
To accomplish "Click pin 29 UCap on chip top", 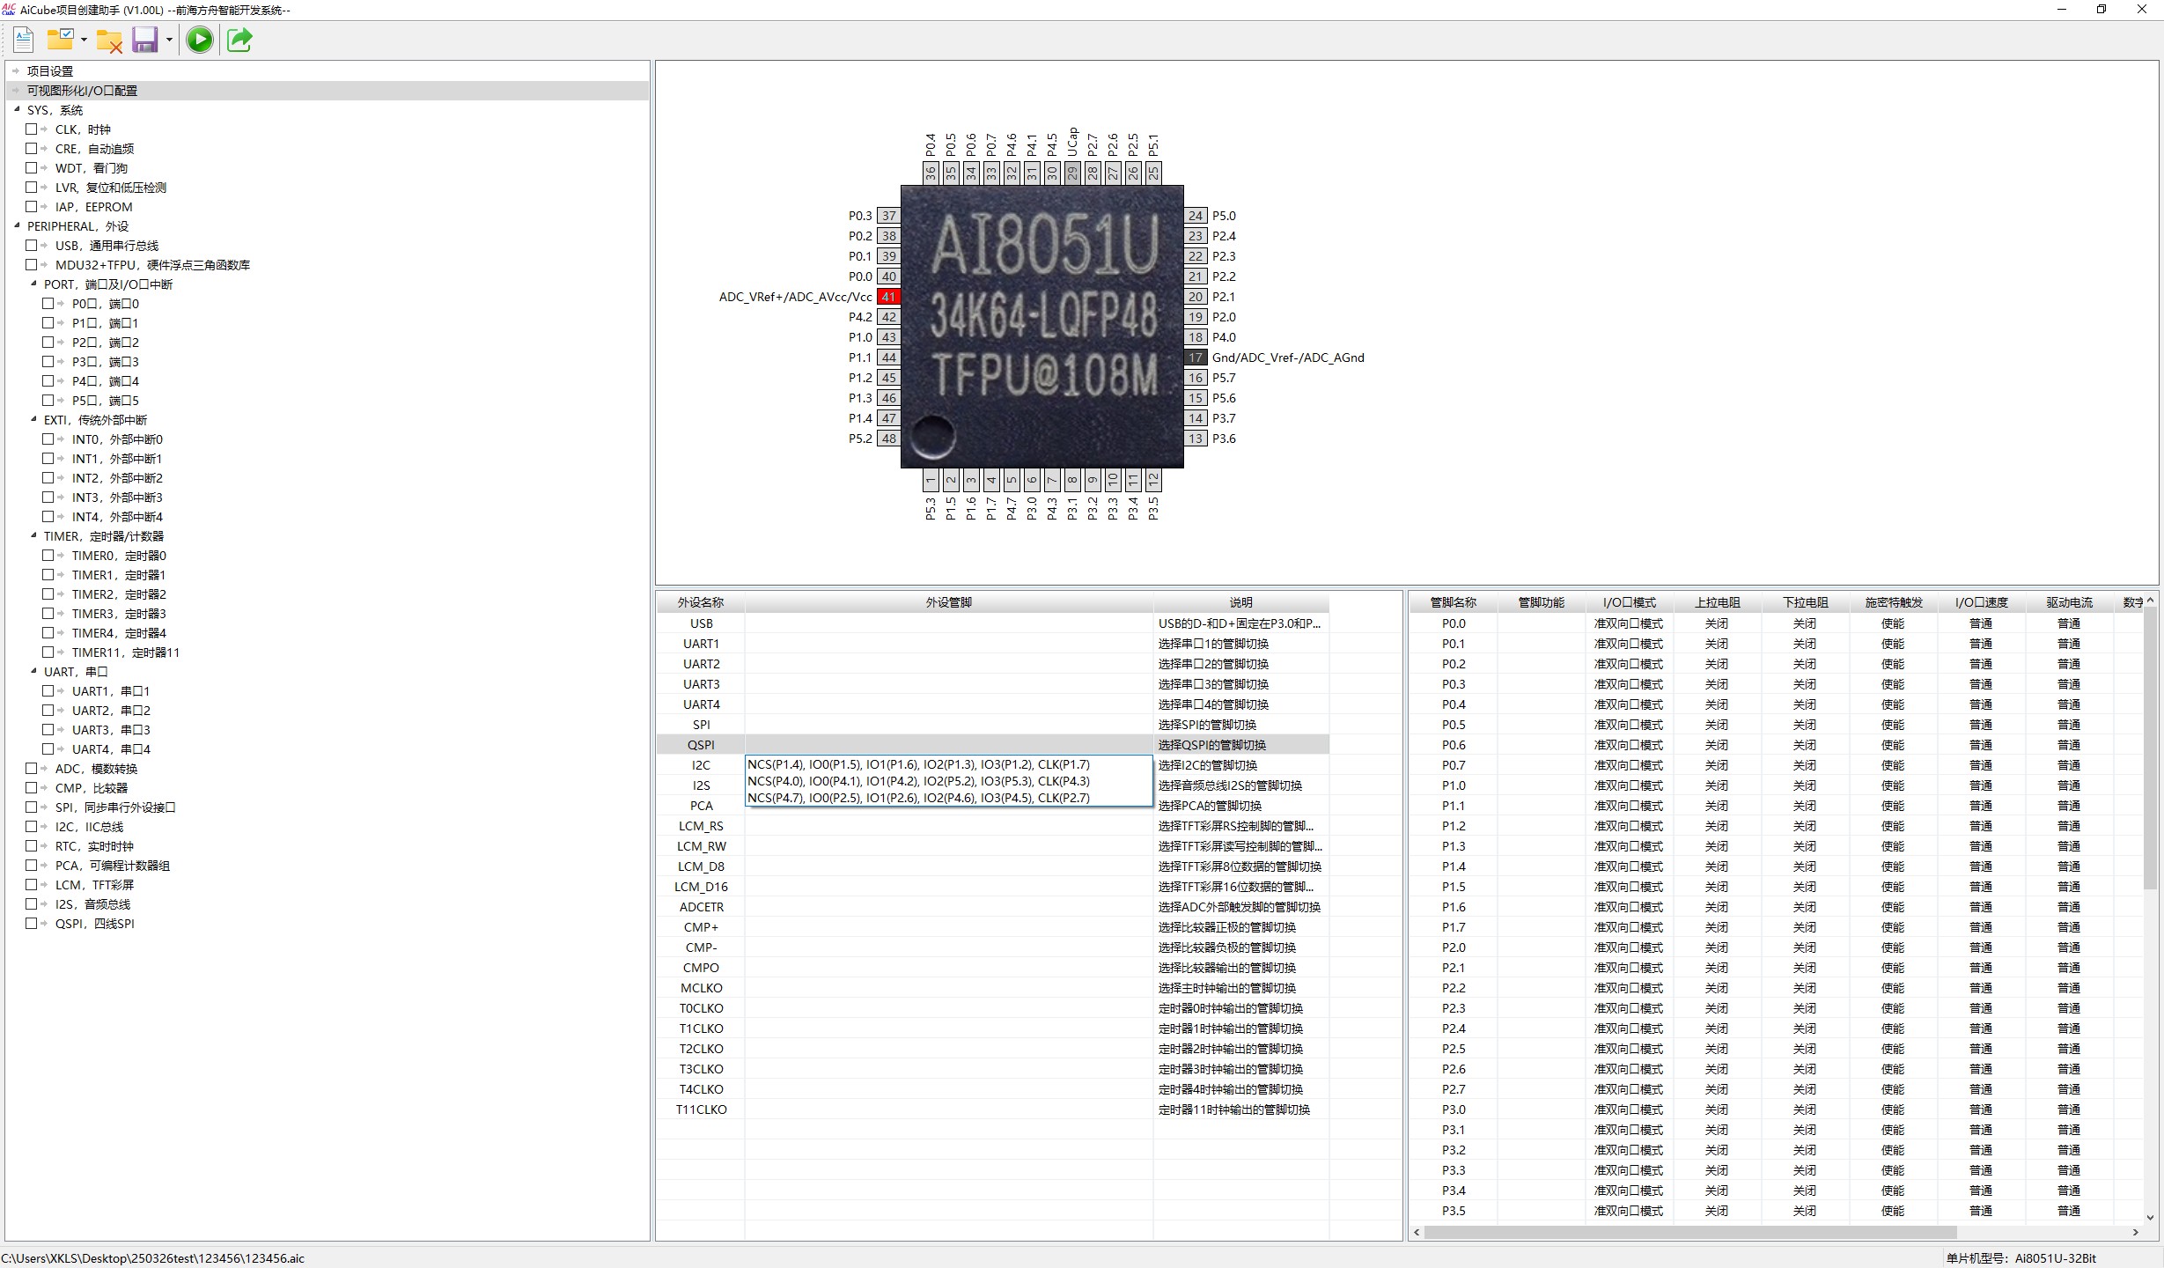I will pyautogui.click(x=1072, y=173).
